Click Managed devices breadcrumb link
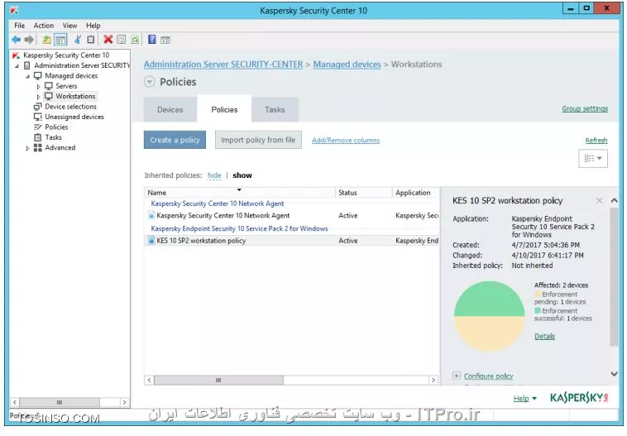Screen dimensions: 627x436 (347, 65)
